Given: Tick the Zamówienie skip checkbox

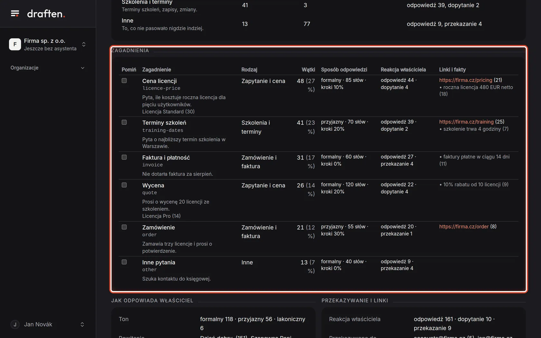Looking at the screenshot, I should pyautogui.click(x=124, y=227).
